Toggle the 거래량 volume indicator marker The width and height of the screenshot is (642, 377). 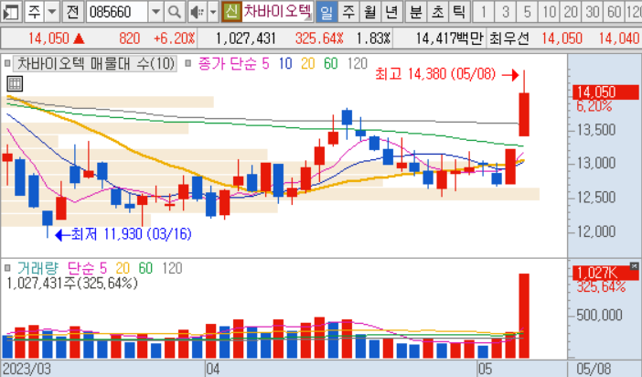click(x=7, y=268)
